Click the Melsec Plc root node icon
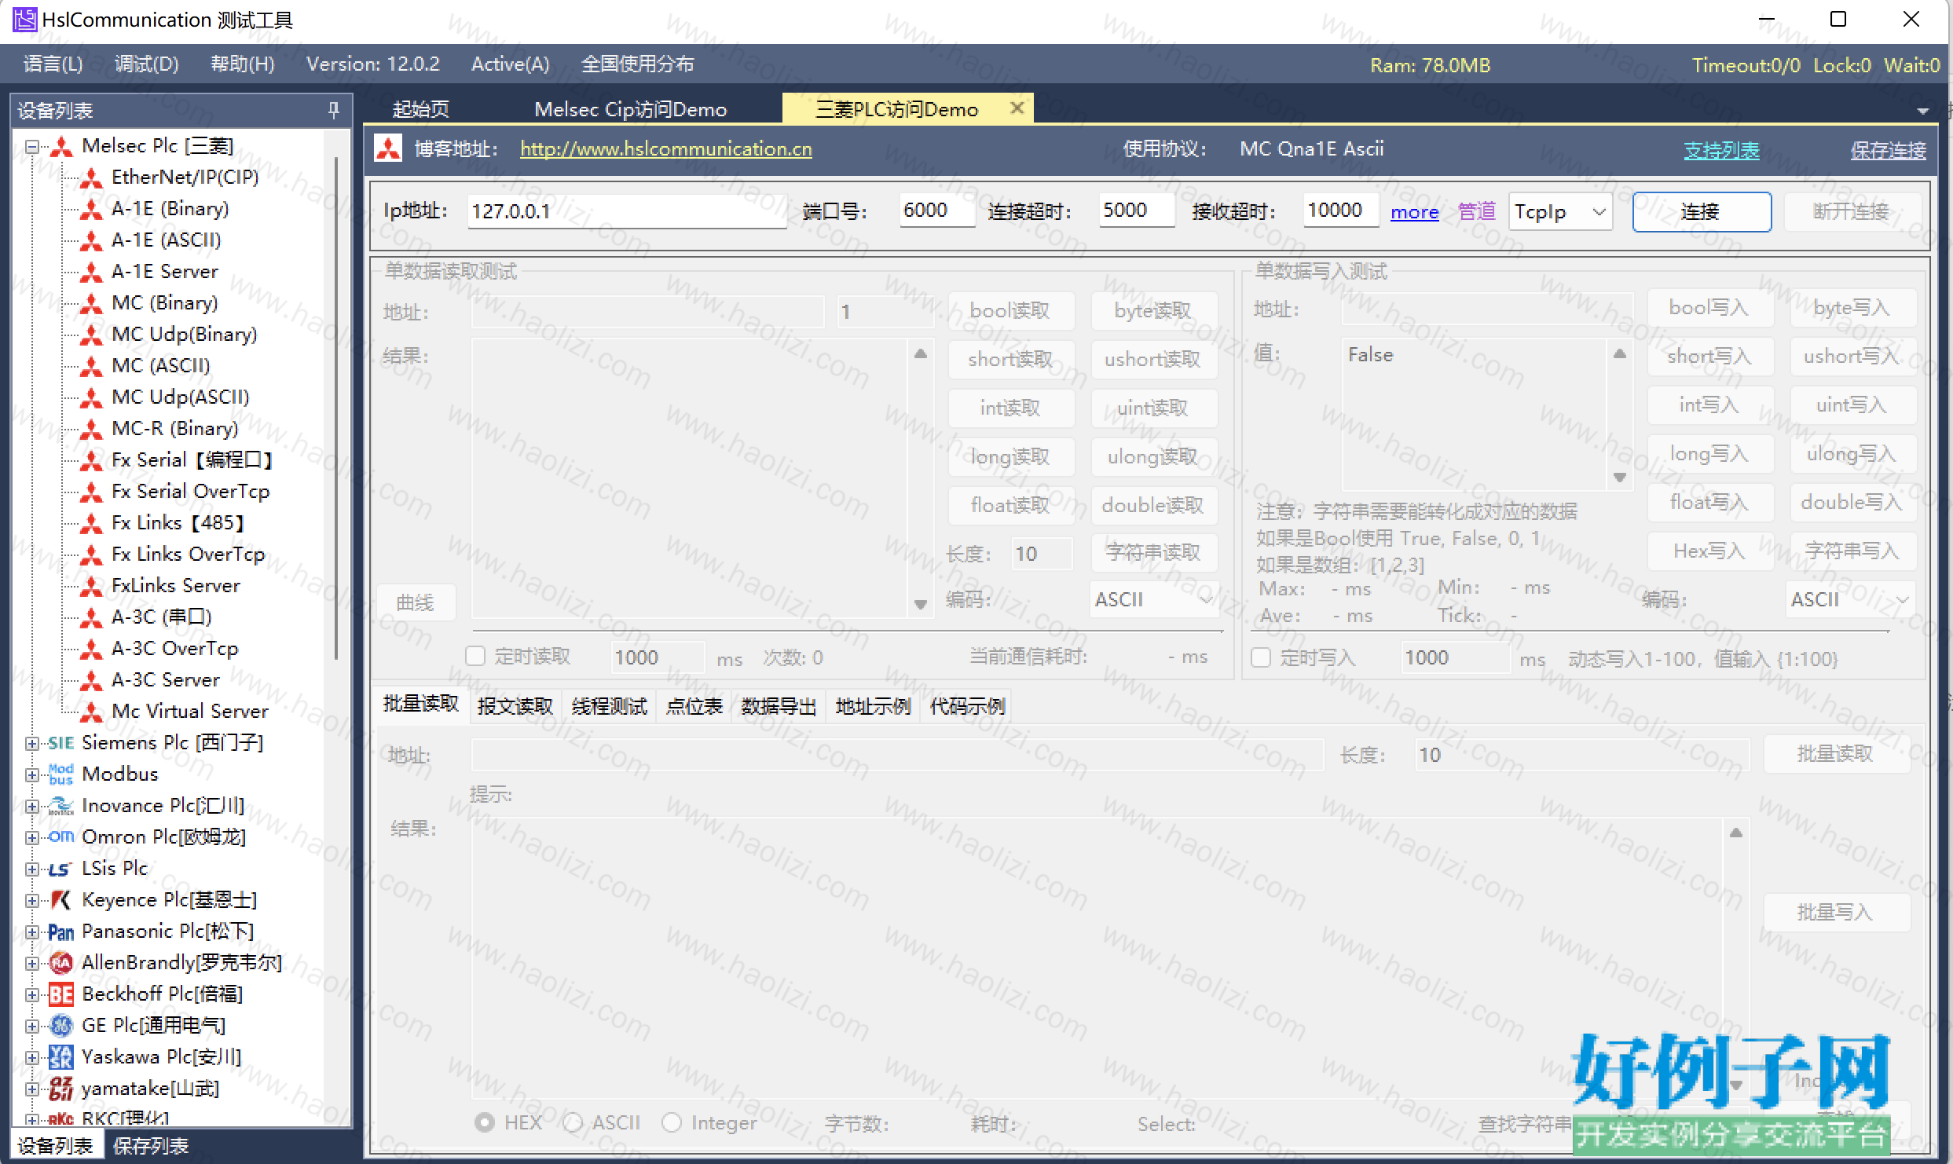This screenshot has width=1953, height=1164. (61, 147)
